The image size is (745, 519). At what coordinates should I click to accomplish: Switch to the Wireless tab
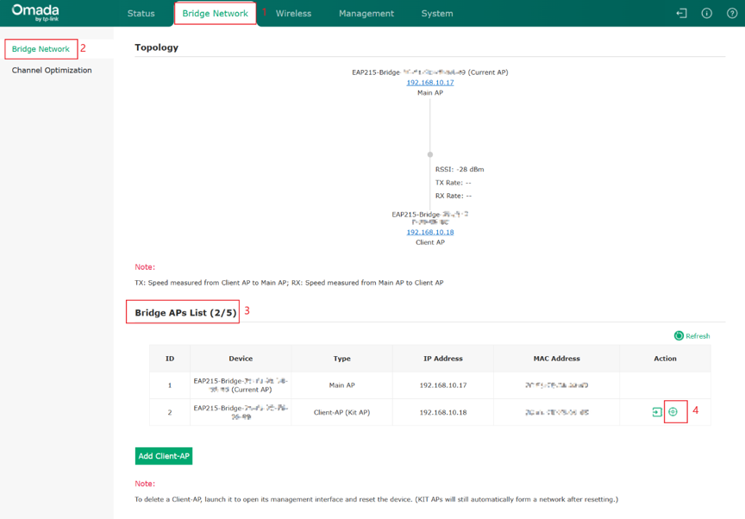(x=293, y=13)
